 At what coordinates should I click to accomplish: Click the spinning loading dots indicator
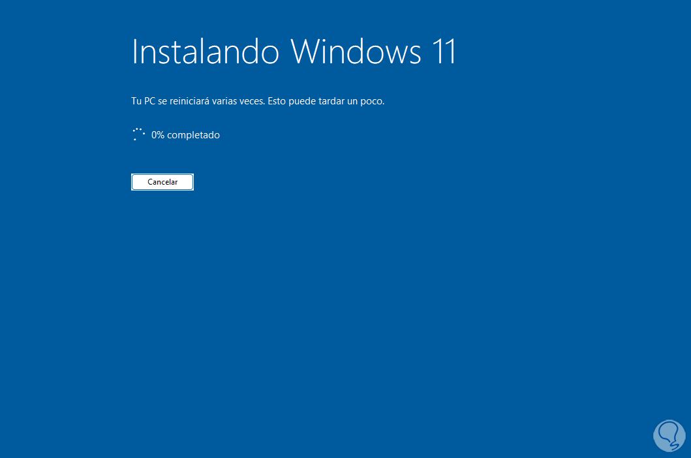pos(139,134)
